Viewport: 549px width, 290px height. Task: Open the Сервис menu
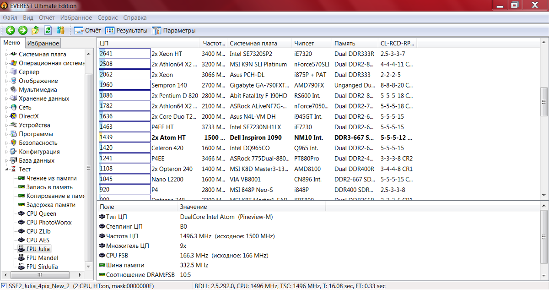point(108,17)
